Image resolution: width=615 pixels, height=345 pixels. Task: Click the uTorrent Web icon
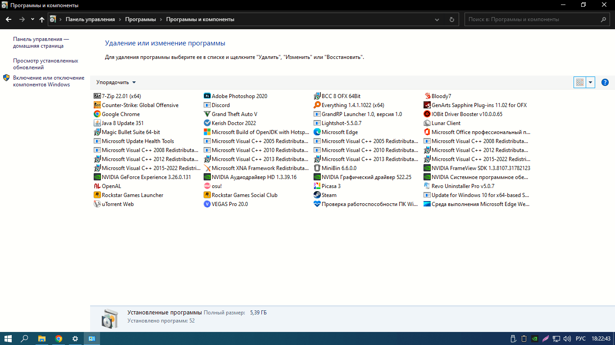97,204
